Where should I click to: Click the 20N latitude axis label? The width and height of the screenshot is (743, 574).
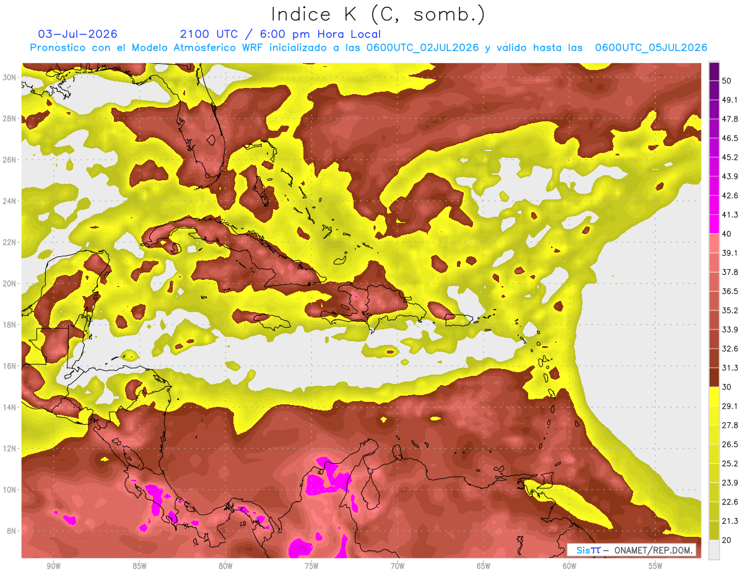(x=9, y=283)
